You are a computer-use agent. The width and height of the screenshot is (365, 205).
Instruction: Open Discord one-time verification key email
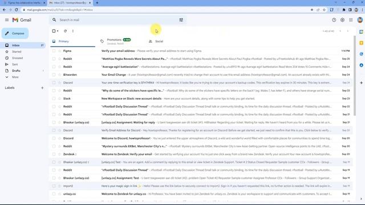[x=201, y=83]
